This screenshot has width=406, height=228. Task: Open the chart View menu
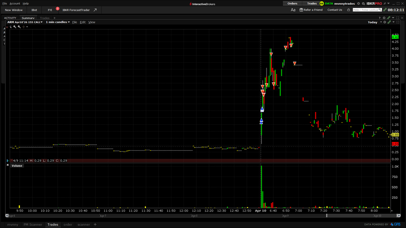(x=92, y=22)
